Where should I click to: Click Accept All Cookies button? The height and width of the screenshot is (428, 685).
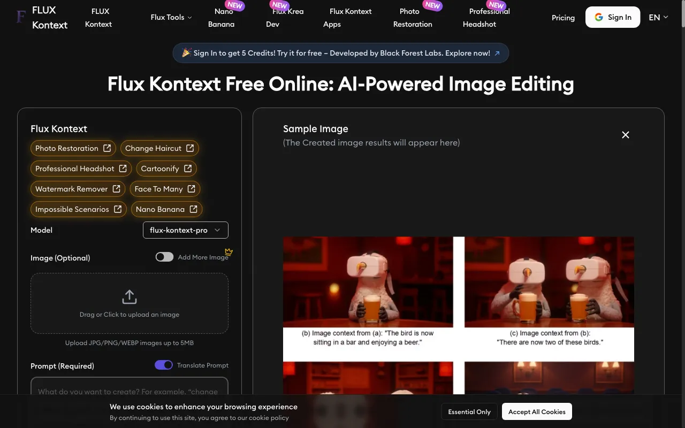(x=537, y=412)
